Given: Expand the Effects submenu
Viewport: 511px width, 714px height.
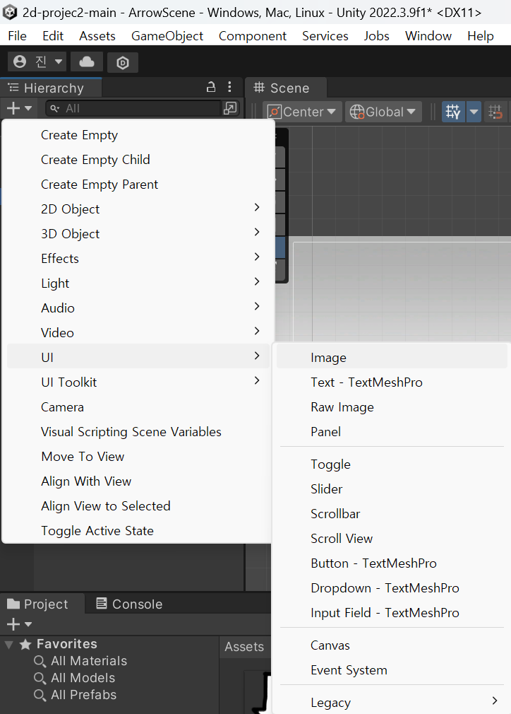Looking at the screenshot, I should (x=138, y=259).
